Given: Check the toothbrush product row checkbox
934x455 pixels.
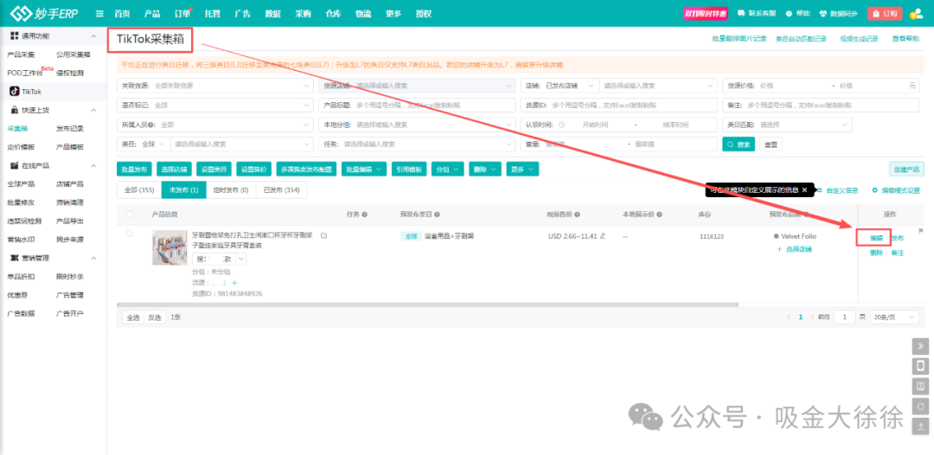Looking at the screenshot, I should pos(129,234).
